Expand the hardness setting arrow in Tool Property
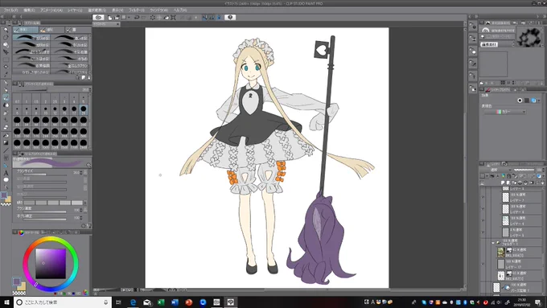This screenshot has height=308, width=547. pos(85,203)
